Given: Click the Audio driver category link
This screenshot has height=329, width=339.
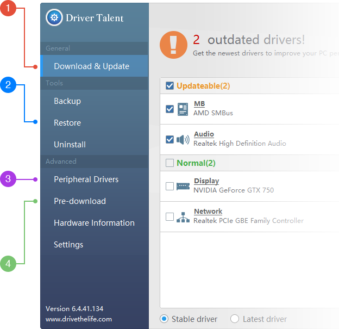Looking at the screenshot, I should [204, 134].
